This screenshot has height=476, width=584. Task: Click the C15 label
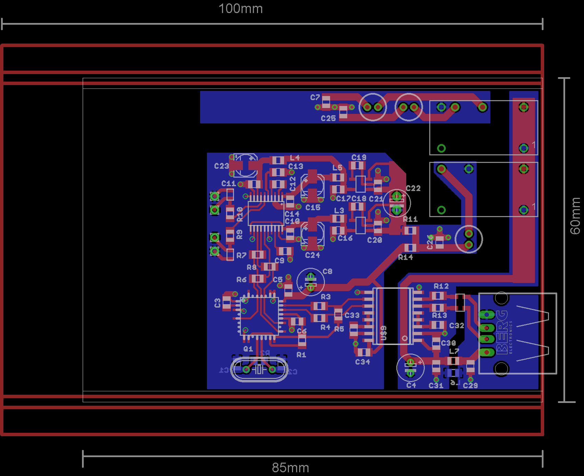313,207
